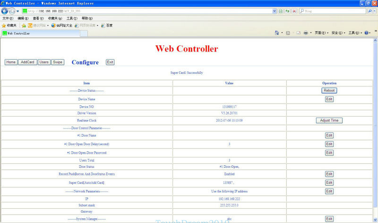This screenshot has width=378, height=223.
Task: Click the compatibility view icon in address bar
Action: (281, 11)
